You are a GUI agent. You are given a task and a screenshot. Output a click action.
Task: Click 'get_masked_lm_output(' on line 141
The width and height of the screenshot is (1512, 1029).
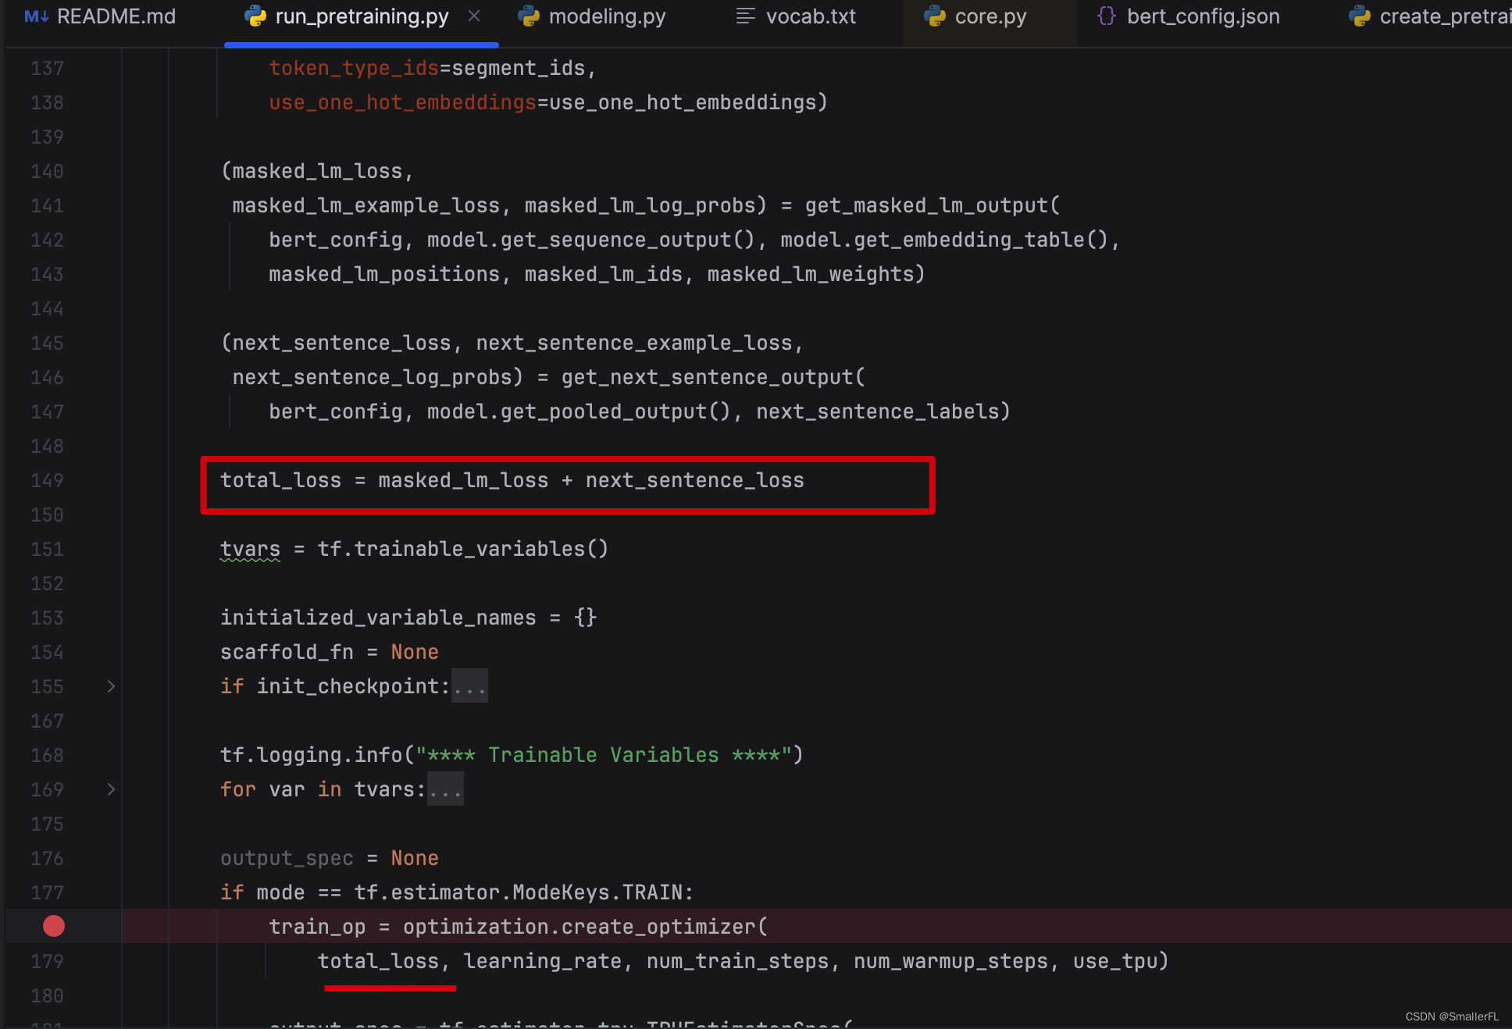coord(933,205)
